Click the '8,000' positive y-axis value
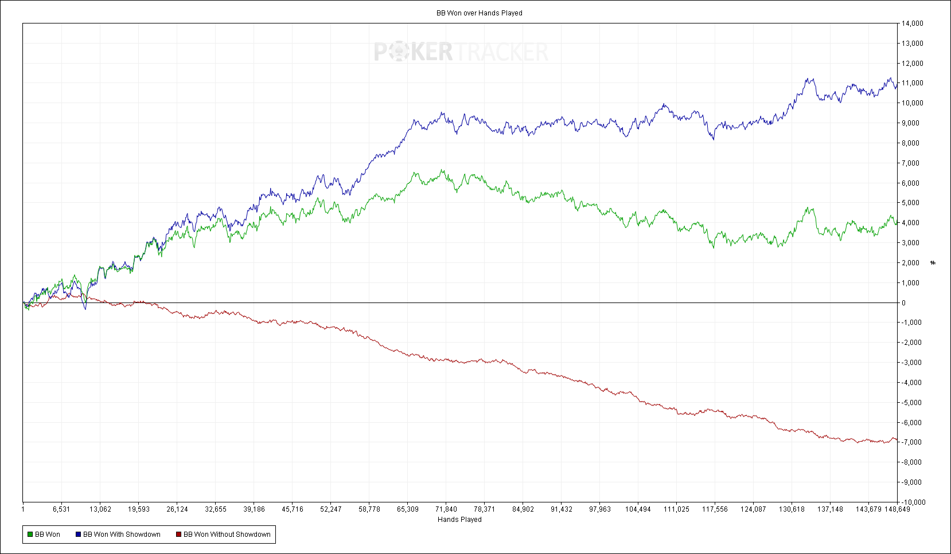The height and width of the screenshot is (554, 951). 911,143
